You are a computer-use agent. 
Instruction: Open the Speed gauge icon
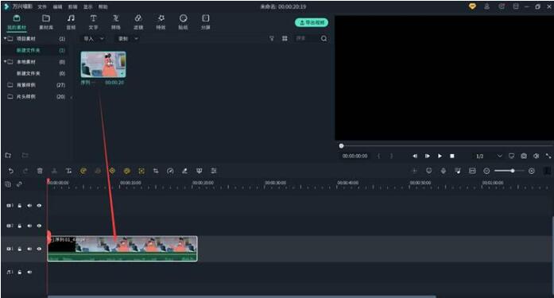pos(170,171)
